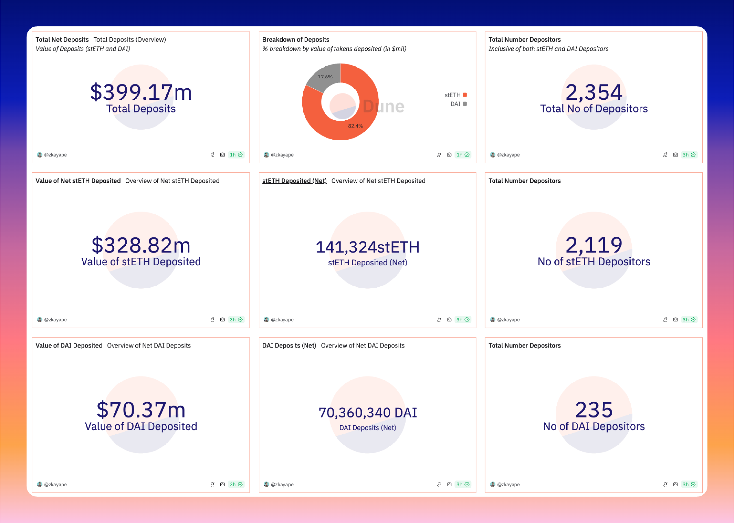Click the zkayape avatar on Breakdown of Deposits card

[266, 155]
